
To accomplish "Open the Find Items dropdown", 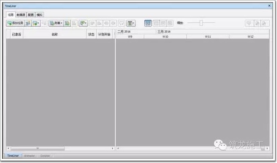I will pos(83,23).
